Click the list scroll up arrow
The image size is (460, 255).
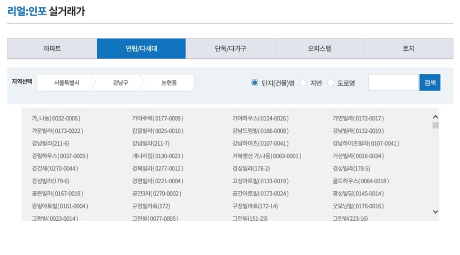[x=435, y=117]
